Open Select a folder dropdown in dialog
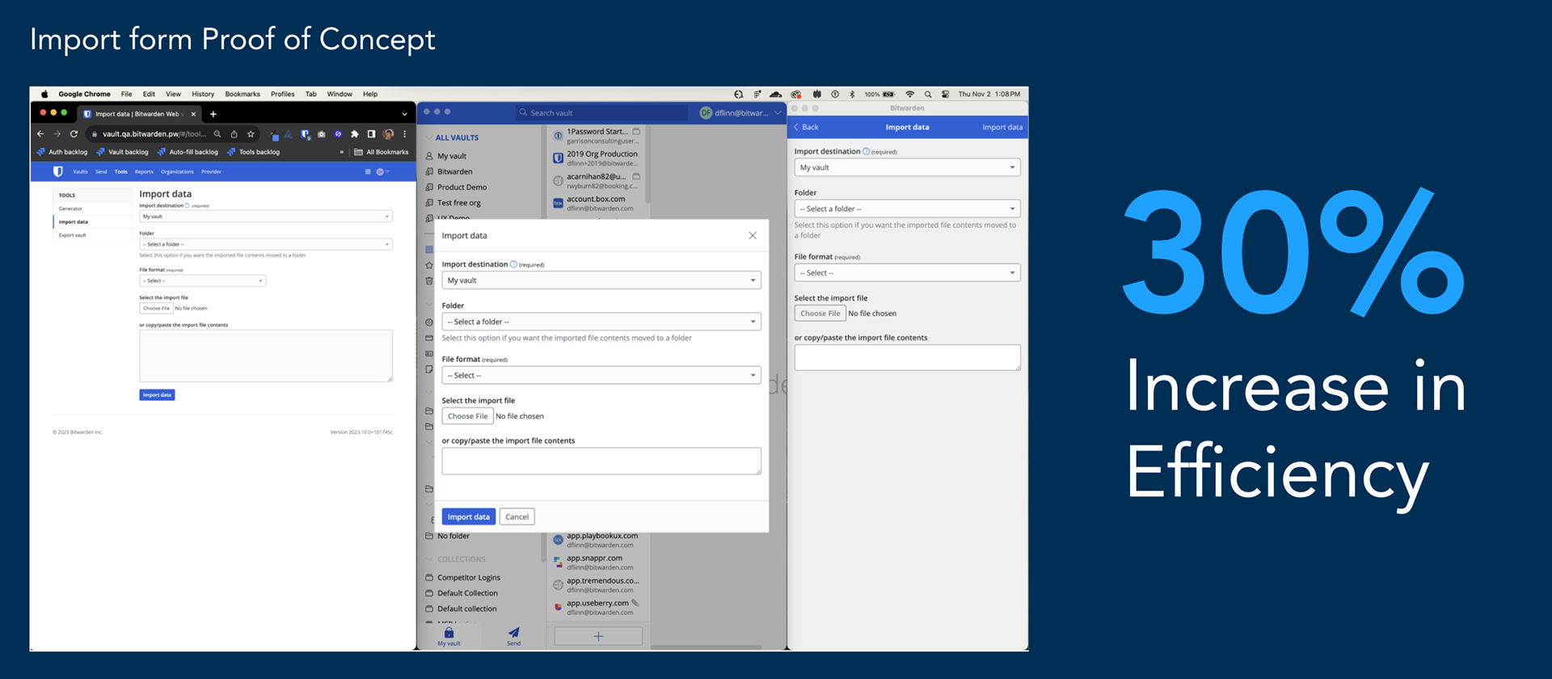 click(601, 322)
